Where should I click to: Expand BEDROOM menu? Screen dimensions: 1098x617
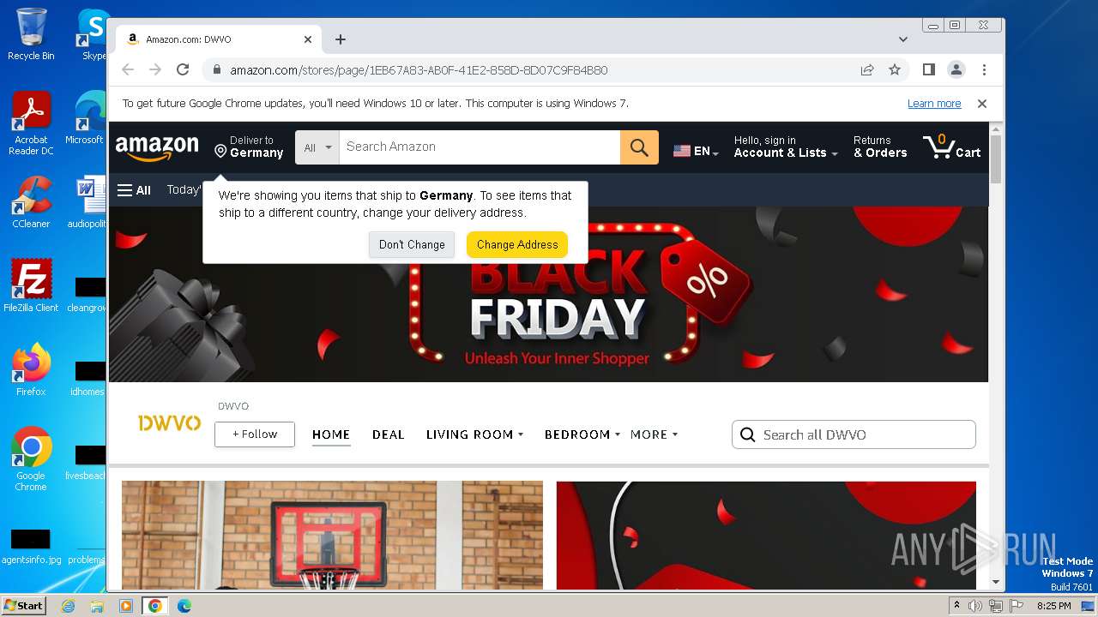click(582, 434)
